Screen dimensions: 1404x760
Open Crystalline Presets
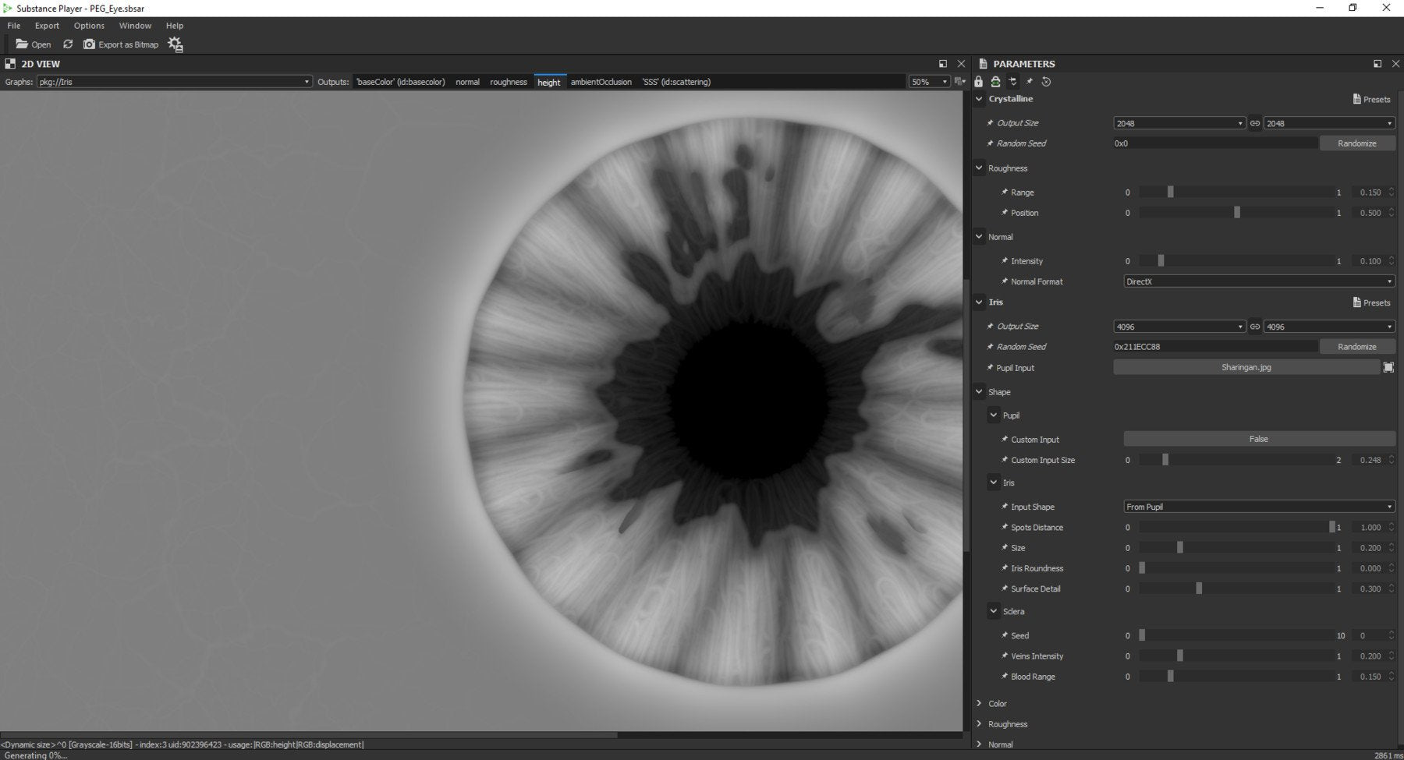1371,99
